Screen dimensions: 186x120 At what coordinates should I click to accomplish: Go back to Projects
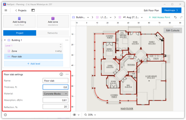[21, 10]
